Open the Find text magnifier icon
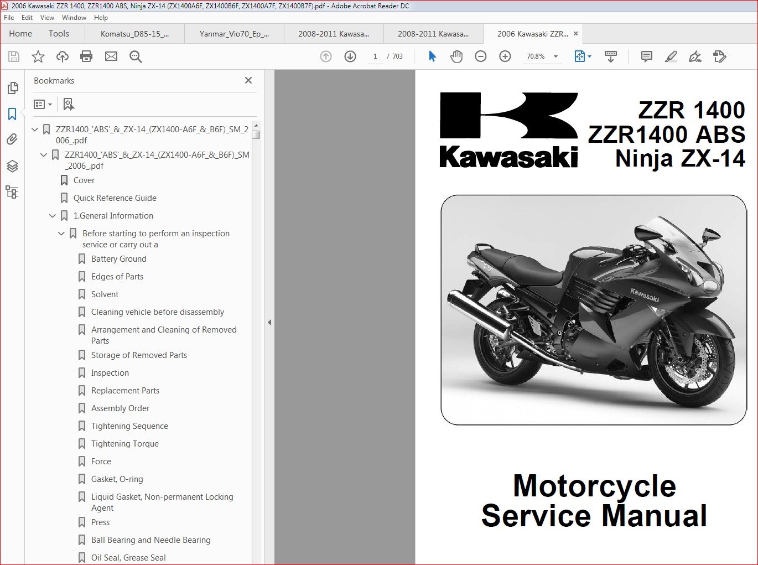Viewport: 758px width, 565px height. click(136, 56)
